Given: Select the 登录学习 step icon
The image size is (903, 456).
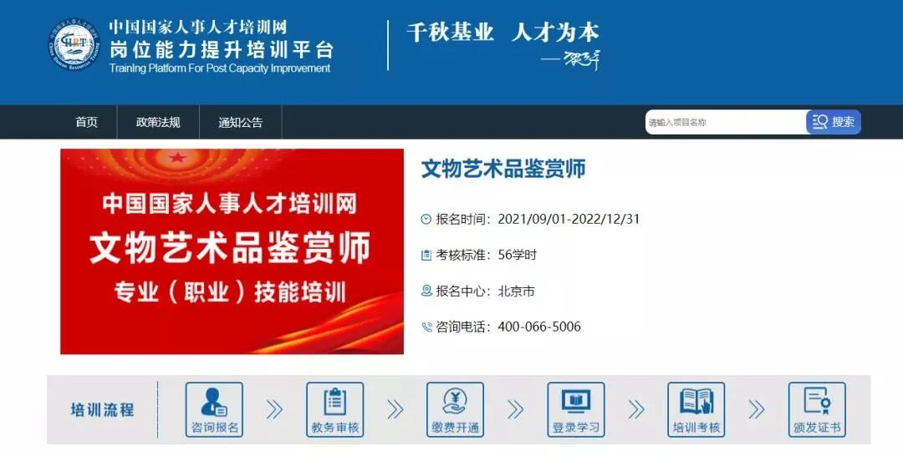Looking at the screenshot, I should click(x=576, y=409).
